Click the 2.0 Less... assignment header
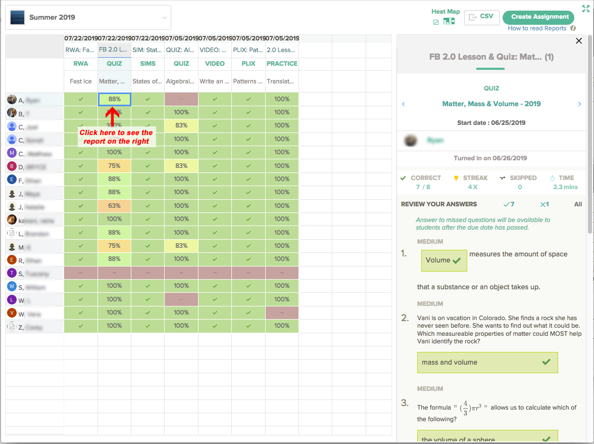The image size is (594, 444). 282,50
